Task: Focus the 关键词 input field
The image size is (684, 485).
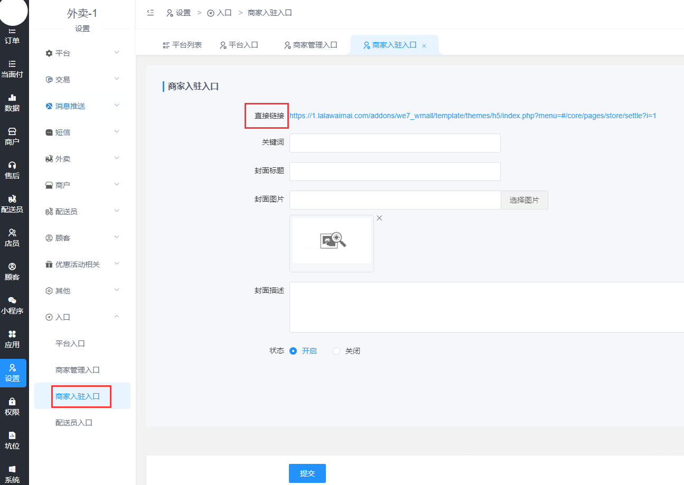Action: click(395, 143)
